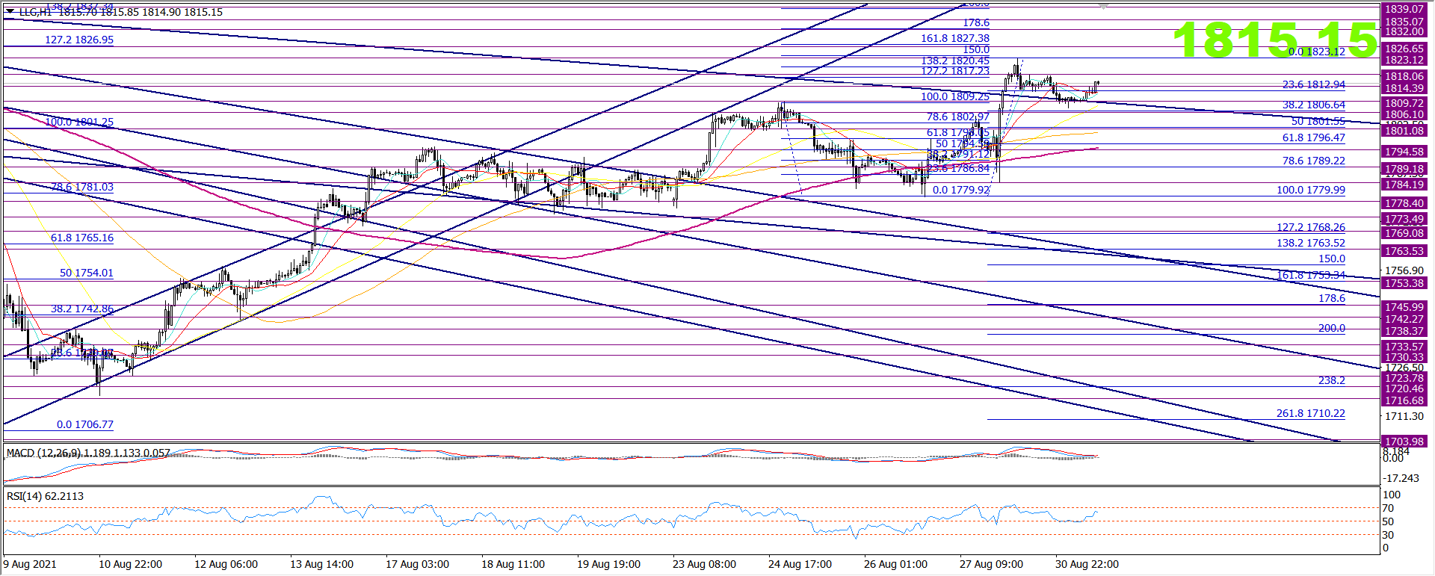The image size is (1435, 576).
Task: Click price axis label 1826.65
Action: coord(1404,49)
